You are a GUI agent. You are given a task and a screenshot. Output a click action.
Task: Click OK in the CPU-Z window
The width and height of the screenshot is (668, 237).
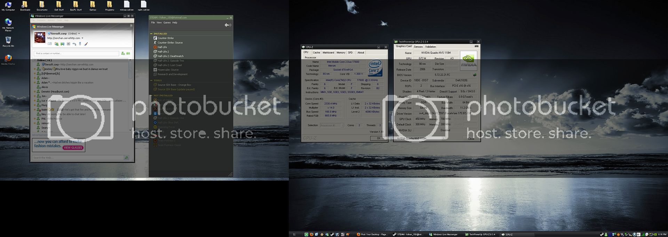378,138
